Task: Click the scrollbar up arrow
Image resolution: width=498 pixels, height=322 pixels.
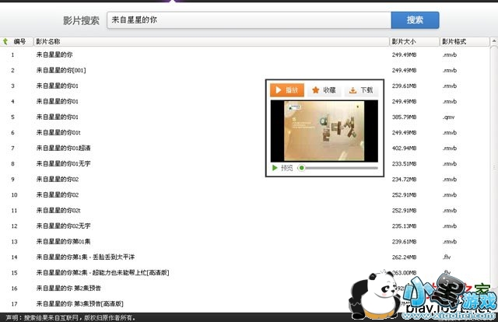Action: [x=494, y=41]
